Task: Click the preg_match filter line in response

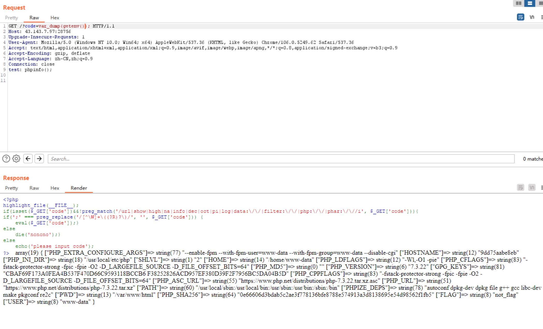Action: pos(211,211)
